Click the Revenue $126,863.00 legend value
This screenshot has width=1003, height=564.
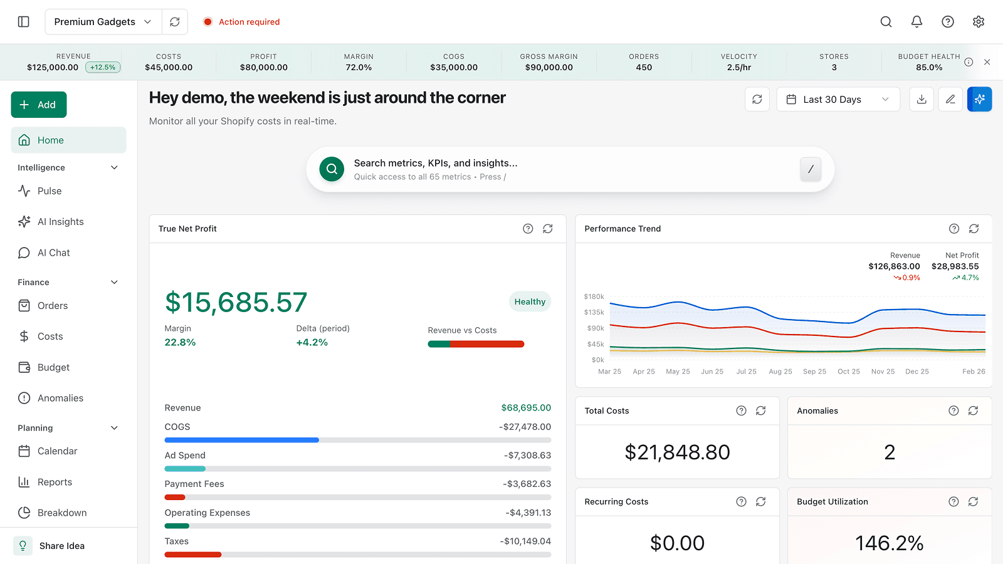coord(894,266)
